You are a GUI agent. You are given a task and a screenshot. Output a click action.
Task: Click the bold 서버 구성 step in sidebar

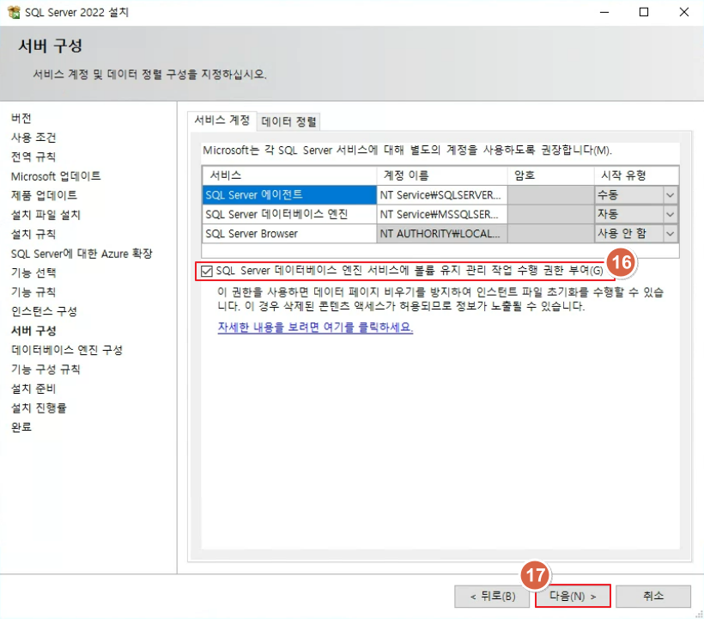33,331
